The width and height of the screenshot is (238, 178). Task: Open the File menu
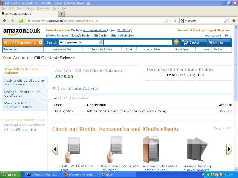coord(3,8)
